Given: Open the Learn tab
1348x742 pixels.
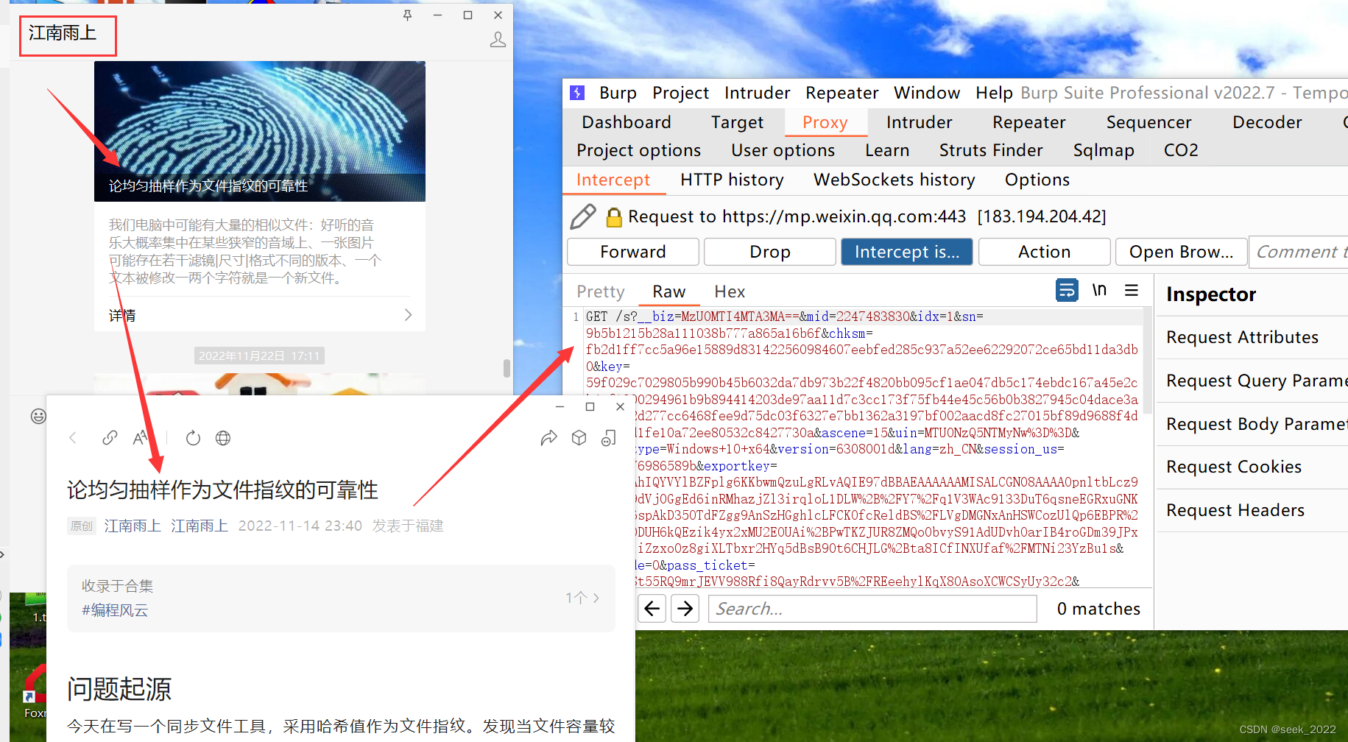Looking at the screenshot, I should point(887,150).
